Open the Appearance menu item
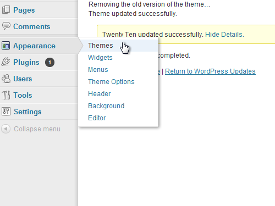The width and height of the screenshot is (275, 206). pos(34,46)
